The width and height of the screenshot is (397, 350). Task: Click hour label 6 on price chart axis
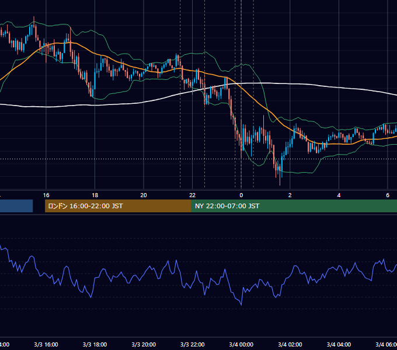click(x=388, y=195)
